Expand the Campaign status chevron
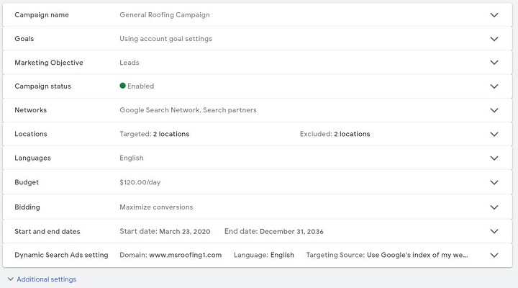Image resolution: width=518 pixels, height=288 pixels. coord(494,86)
